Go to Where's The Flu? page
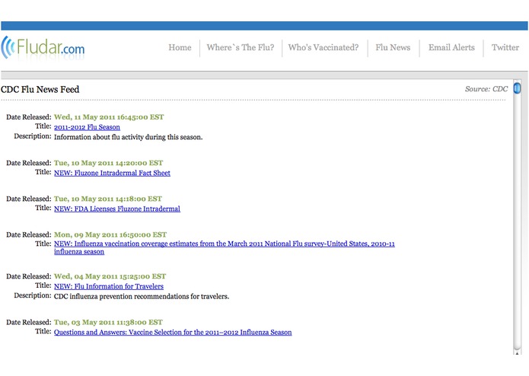 (x=241, y=47)
